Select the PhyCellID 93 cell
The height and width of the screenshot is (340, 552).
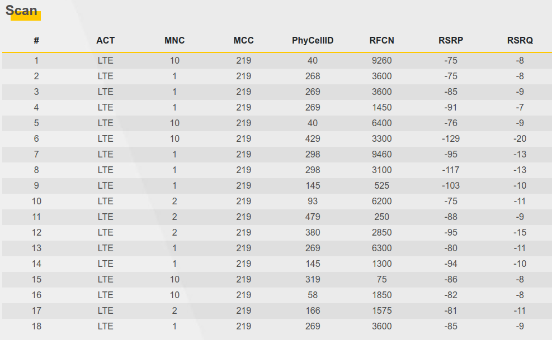click(313, 201)
